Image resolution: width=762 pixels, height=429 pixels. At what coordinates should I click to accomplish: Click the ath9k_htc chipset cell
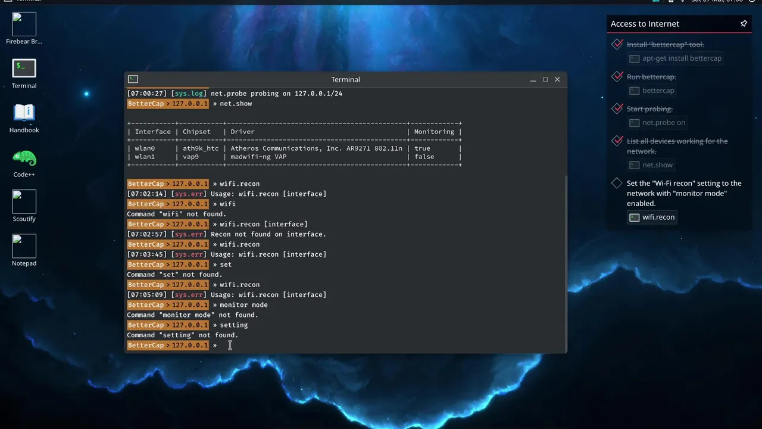(201, 148)
